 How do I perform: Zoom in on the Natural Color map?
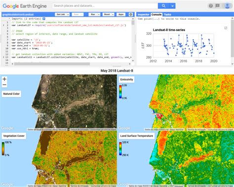coord(4,79)
